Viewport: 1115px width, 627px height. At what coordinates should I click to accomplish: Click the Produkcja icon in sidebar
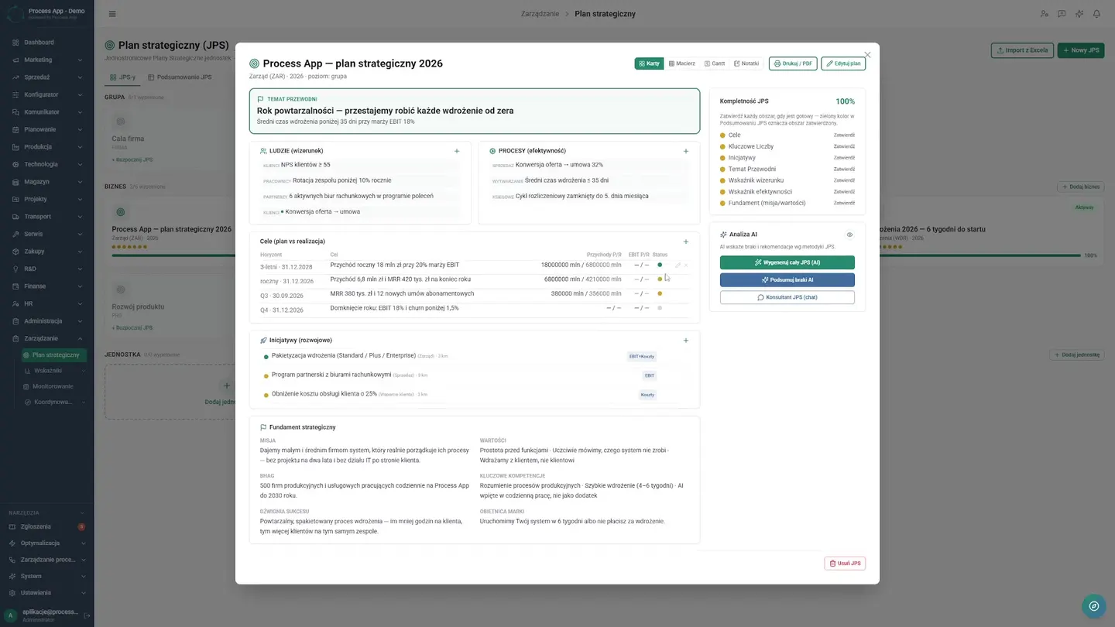click(x=15, y=147)
